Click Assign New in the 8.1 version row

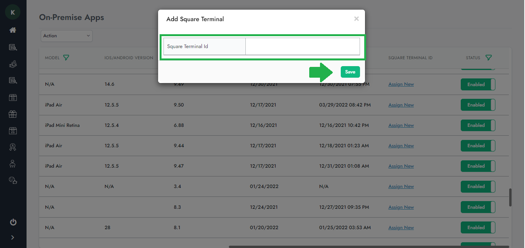pyautogui.click(x=401, y=228)
